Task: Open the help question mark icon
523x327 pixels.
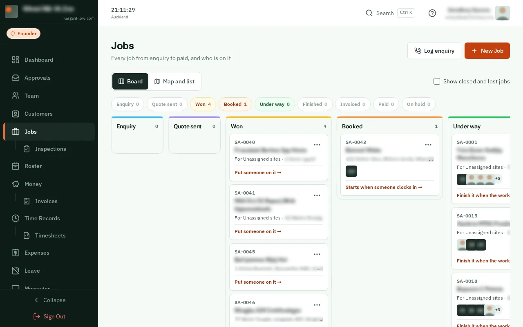Action: tap(432, 13)
